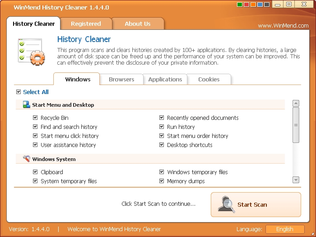Toggle the Select All checkbox
The image size is (316, 237).
tap(19, 92)
